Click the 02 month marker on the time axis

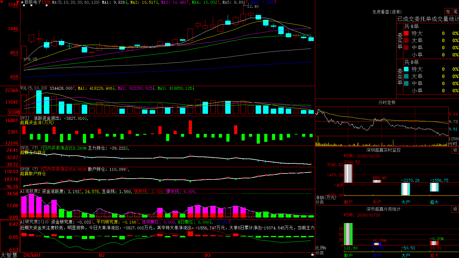click(102, 255)
